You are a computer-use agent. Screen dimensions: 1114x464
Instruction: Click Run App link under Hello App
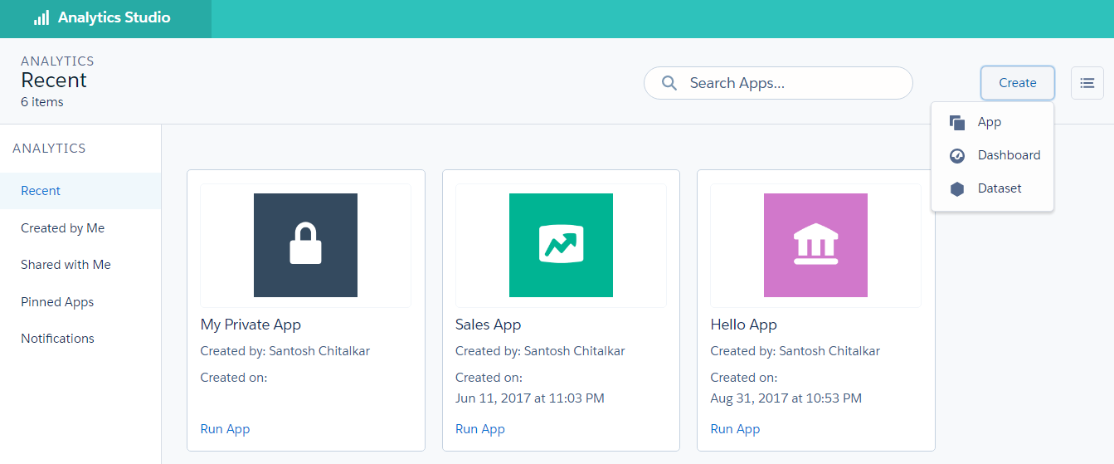coord(735,429)
